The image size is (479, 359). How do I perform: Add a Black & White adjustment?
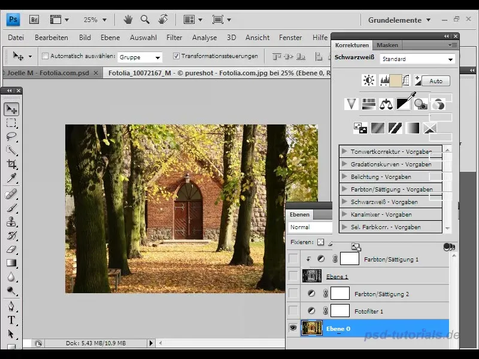point(403,104)
